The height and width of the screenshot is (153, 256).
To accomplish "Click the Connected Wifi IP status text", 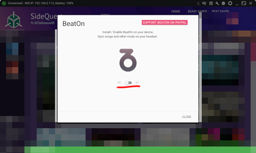I will 41,3.
